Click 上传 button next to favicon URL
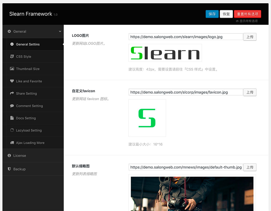The width and height of the screenshot is (271, 211). click(250, 92)
